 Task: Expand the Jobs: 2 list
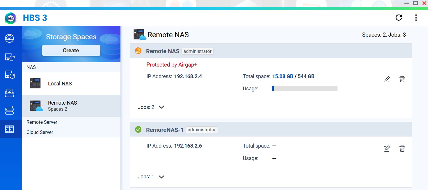pyautogui.click(x=161, y=107)
